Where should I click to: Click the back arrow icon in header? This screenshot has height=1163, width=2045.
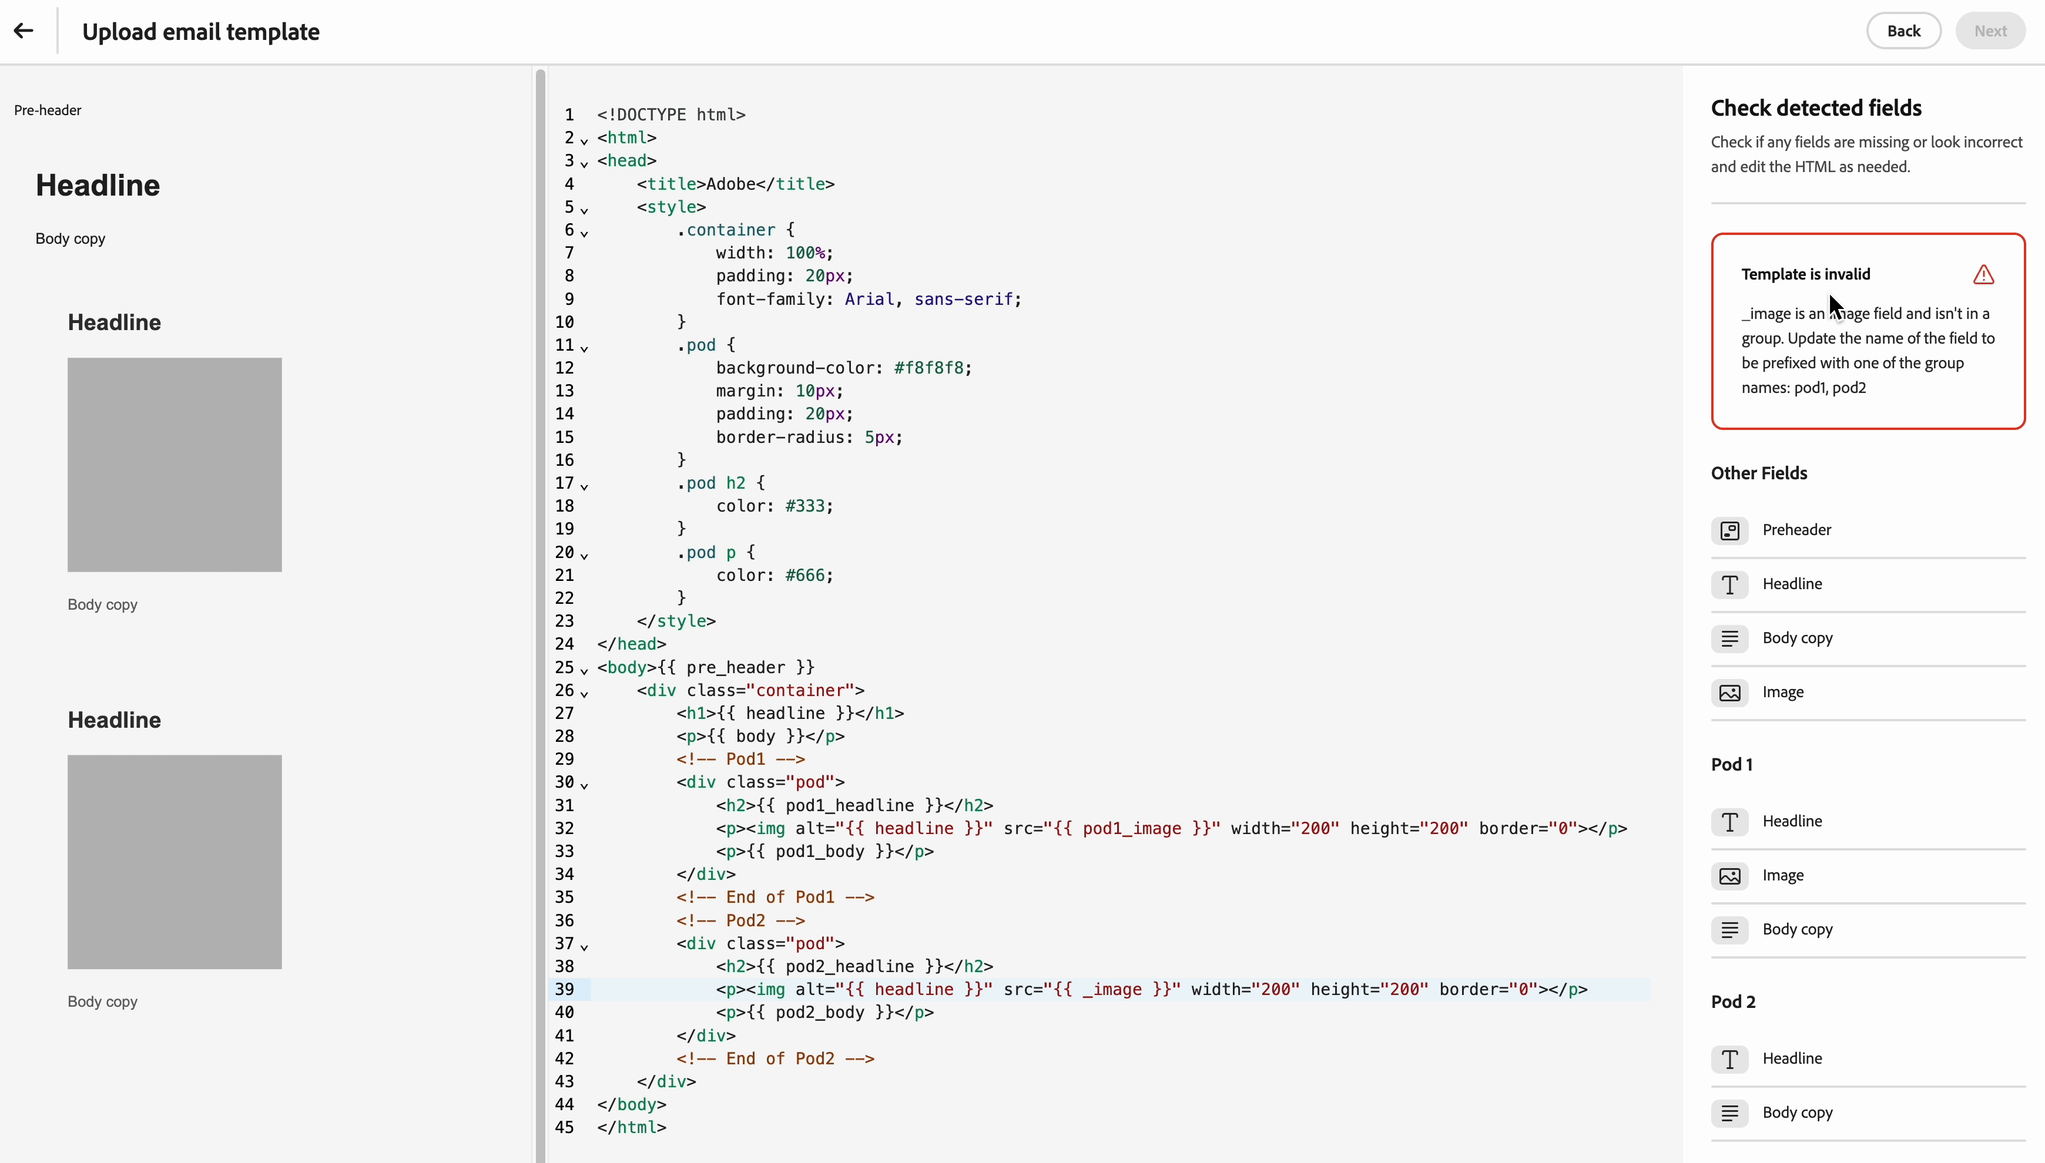point(24,31)
